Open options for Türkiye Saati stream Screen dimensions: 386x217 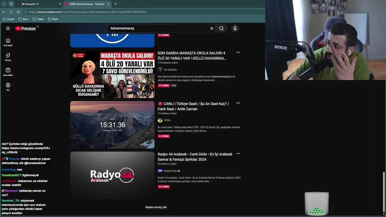[238, 103]
